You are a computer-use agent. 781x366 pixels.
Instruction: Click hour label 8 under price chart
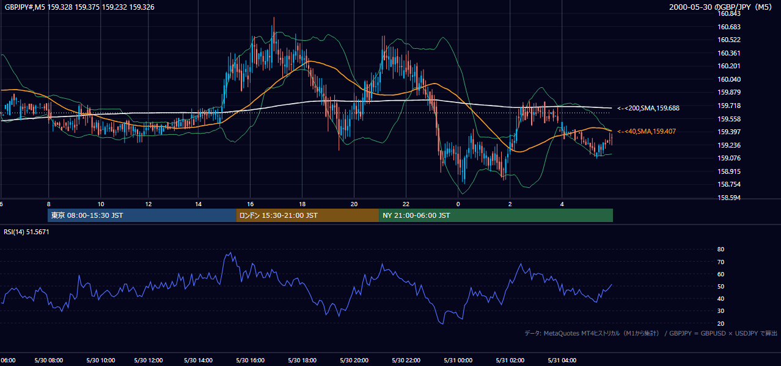[48, 204]
